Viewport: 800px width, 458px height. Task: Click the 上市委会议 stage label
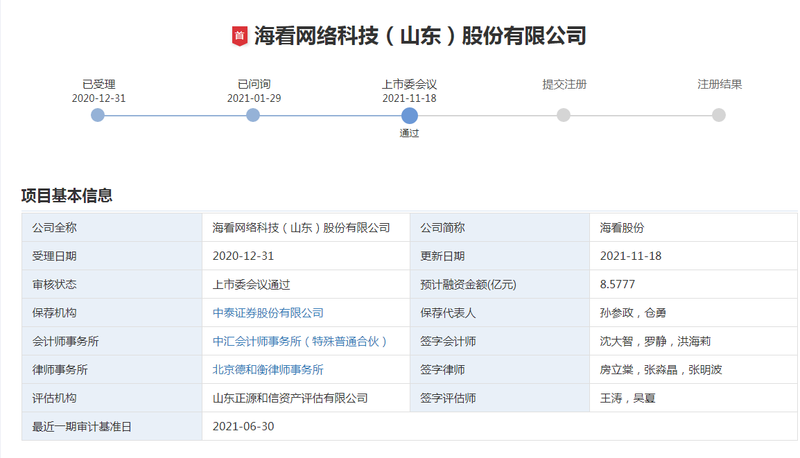(409, 85)
